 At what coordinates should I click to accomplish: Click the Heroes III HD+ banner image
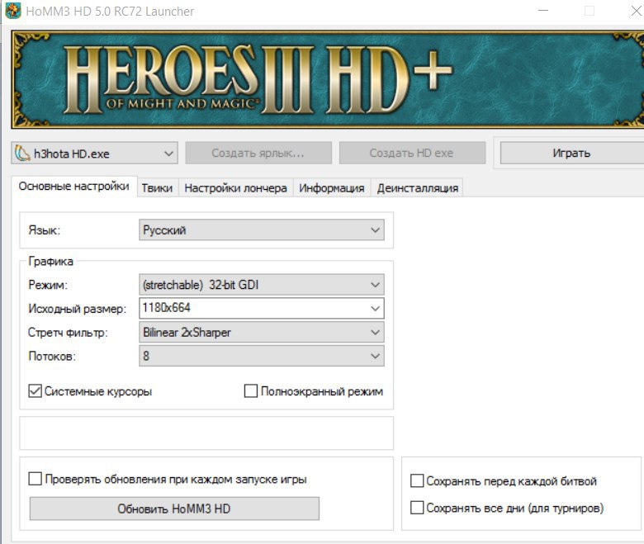tap(328, 79)
